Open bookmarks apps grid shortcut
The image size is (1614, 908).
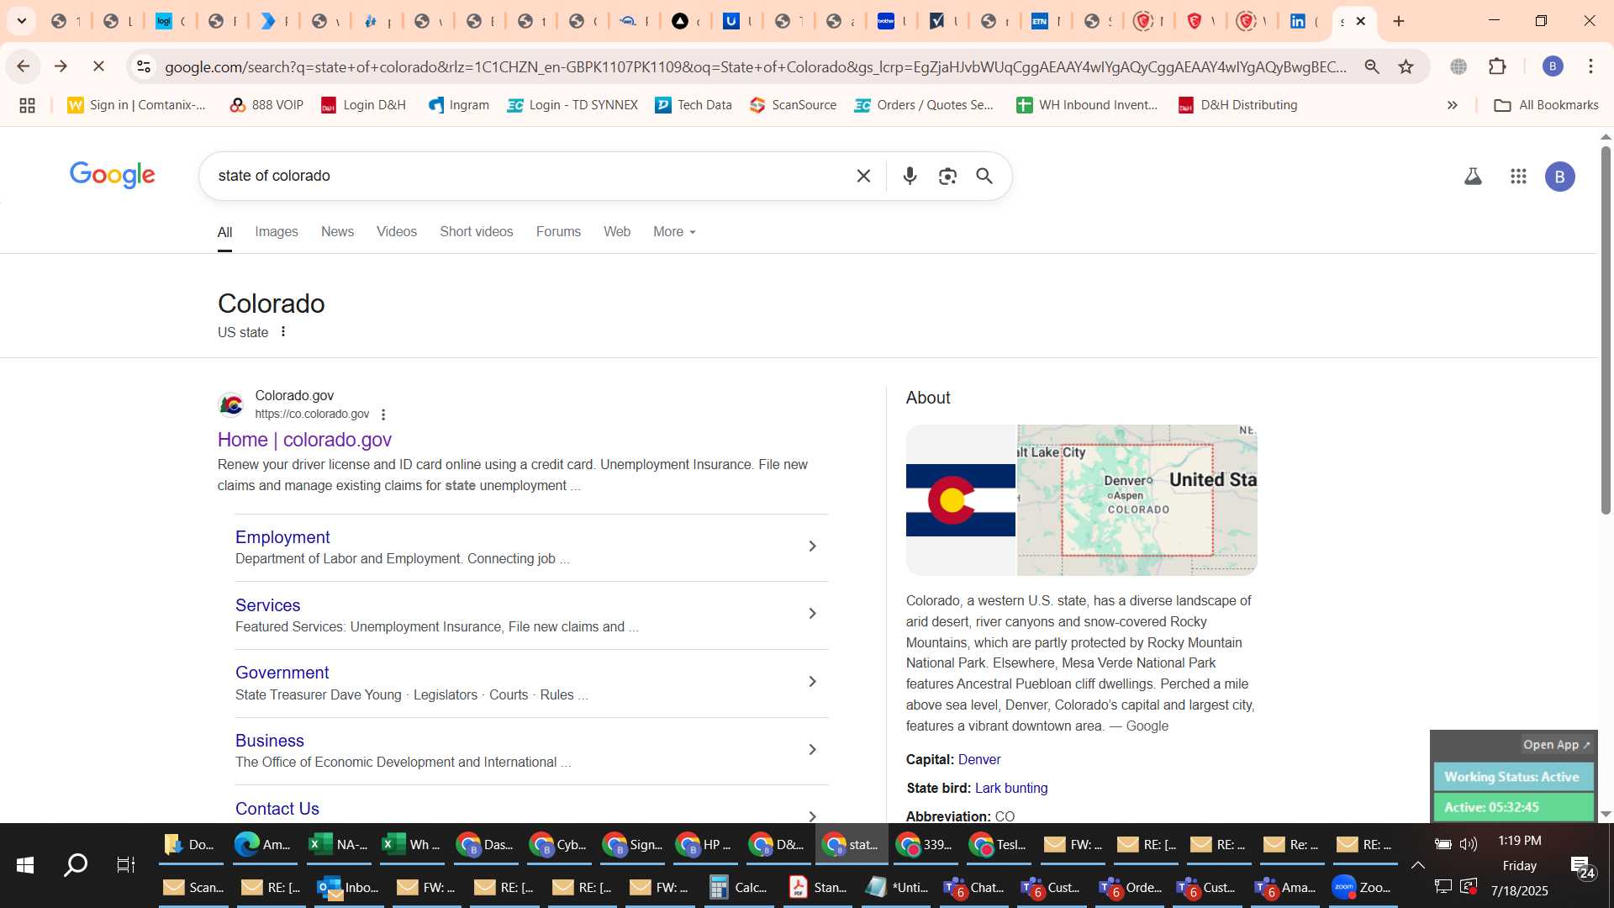(x=27, y=105)
